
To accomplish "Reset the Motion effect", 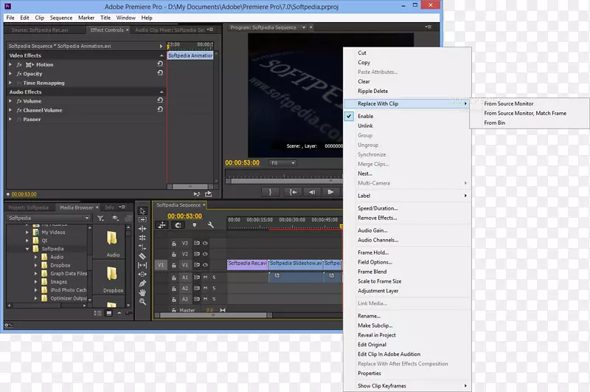I will (x=160, y=64).
